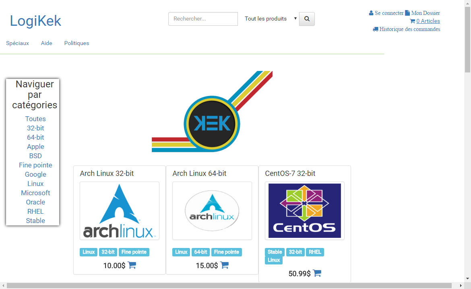
Task: Click the file icon beside Mon Dossier
Action: tap(407, 13)
